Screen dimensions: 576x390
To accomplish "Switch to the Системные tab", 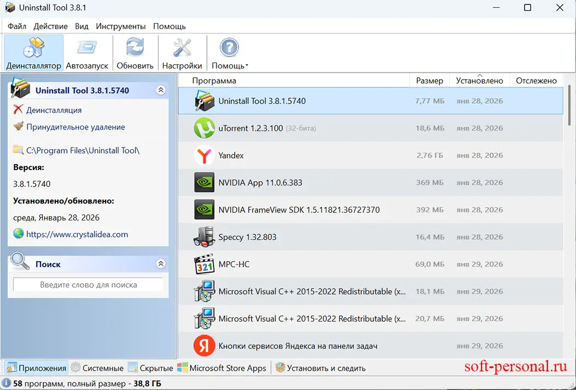I will [x=97, y=368].
